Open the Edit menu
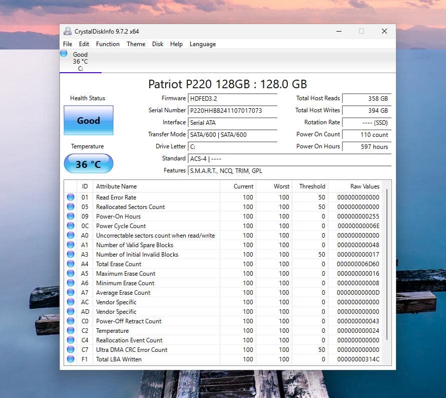Screen dimensions: 446x398 [84, 44]
